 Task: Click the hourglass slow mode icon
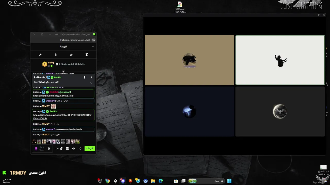87,55
